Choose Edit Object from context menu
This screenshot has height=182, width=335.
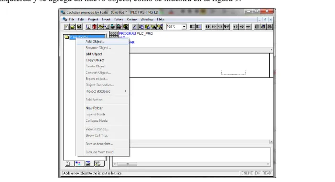coord(103,54)
